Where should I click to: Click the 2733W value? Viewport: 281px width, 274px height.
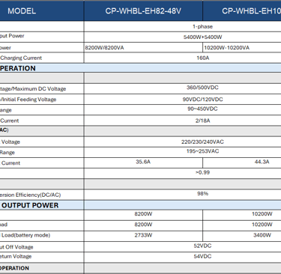(x=143, y=235)
